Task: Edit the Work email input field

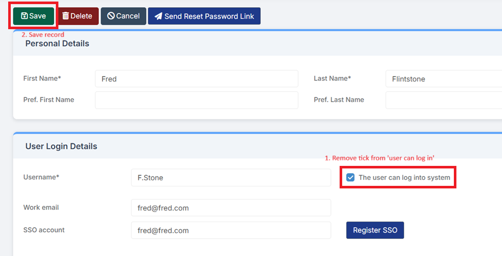Action: [231, 208]
